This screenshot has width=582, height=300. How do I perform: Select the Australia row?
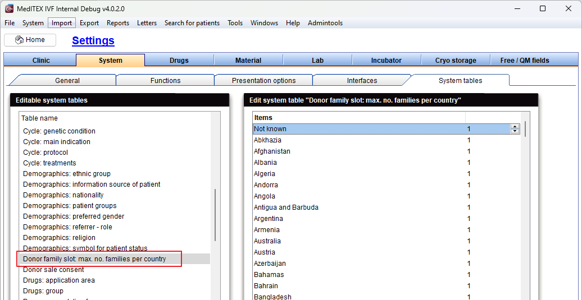pyautogui.click(x=386, y=241)
